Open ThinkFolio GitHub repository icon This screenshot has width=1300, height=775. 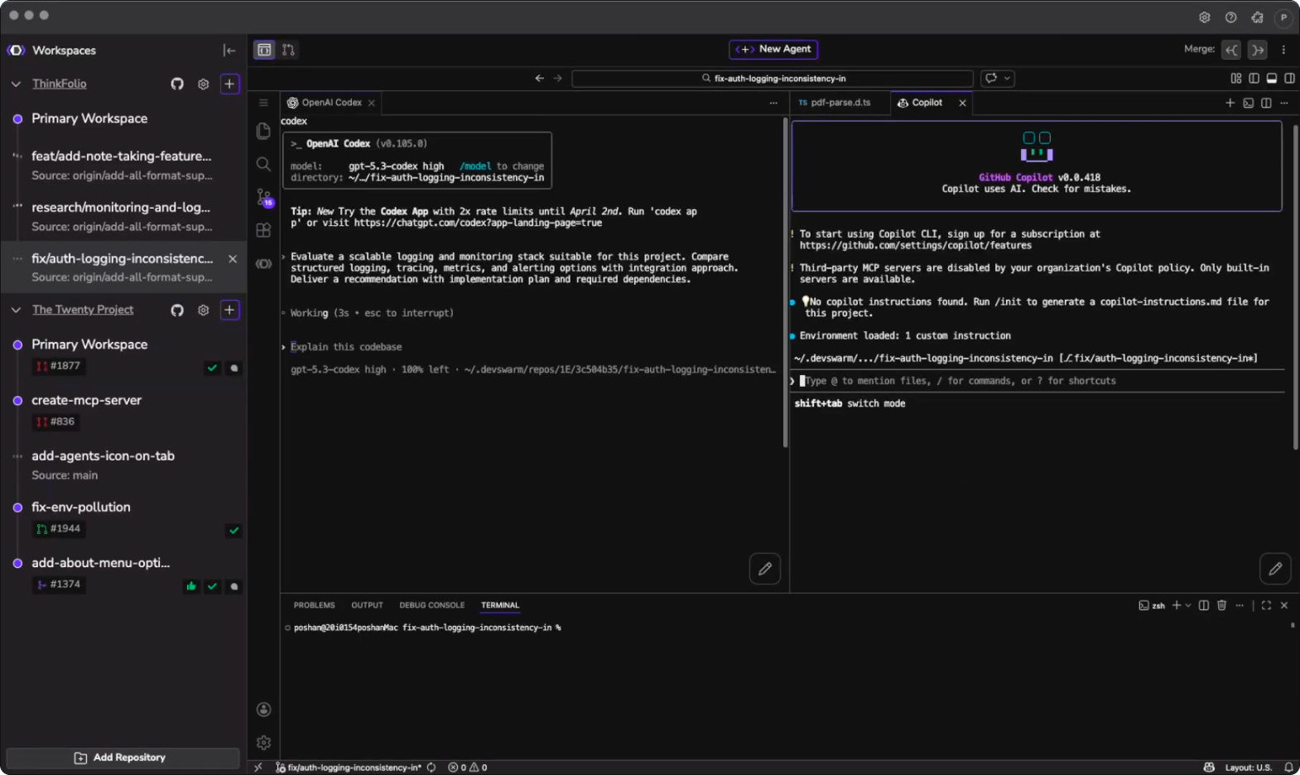click(x=177, y=84)
